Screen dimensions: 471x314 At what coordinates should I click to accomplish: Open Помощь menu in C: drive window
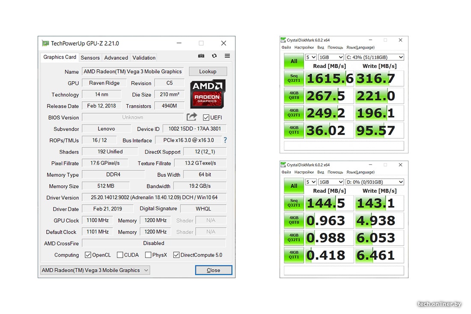tap(335, 47)
